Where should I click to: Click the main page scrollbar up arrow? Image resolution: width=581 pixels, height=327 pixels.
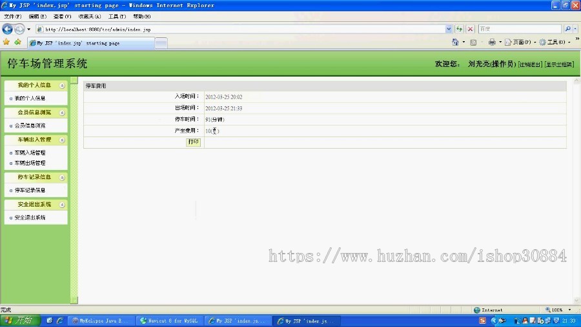[576, 80]
